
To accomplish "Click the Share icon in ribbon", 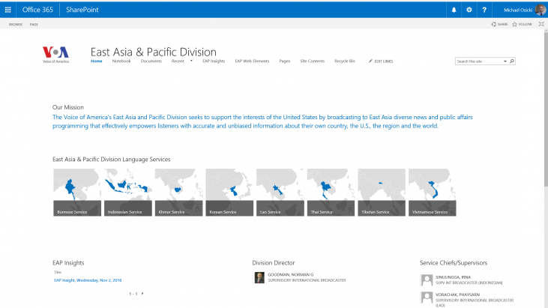I will [x=493, y=24].
